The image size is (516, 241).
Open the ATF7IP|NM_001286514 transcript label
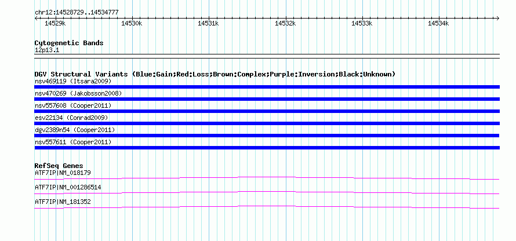[x=68, y=187]
